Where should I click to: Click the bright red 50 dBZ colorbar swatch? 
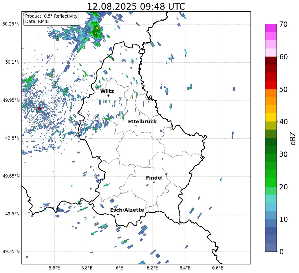pyautogui.click(x=271, y=85)
